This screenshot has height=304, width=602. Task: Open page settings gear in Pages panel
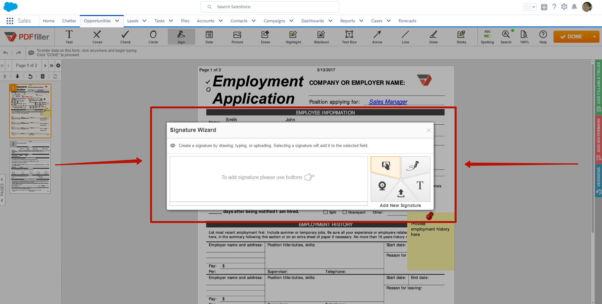coord(58,66)
